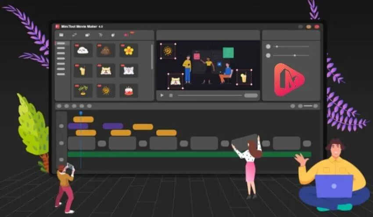Open the Effect tab icon in toolbar
373x217 pixels.
coord(87,35)
